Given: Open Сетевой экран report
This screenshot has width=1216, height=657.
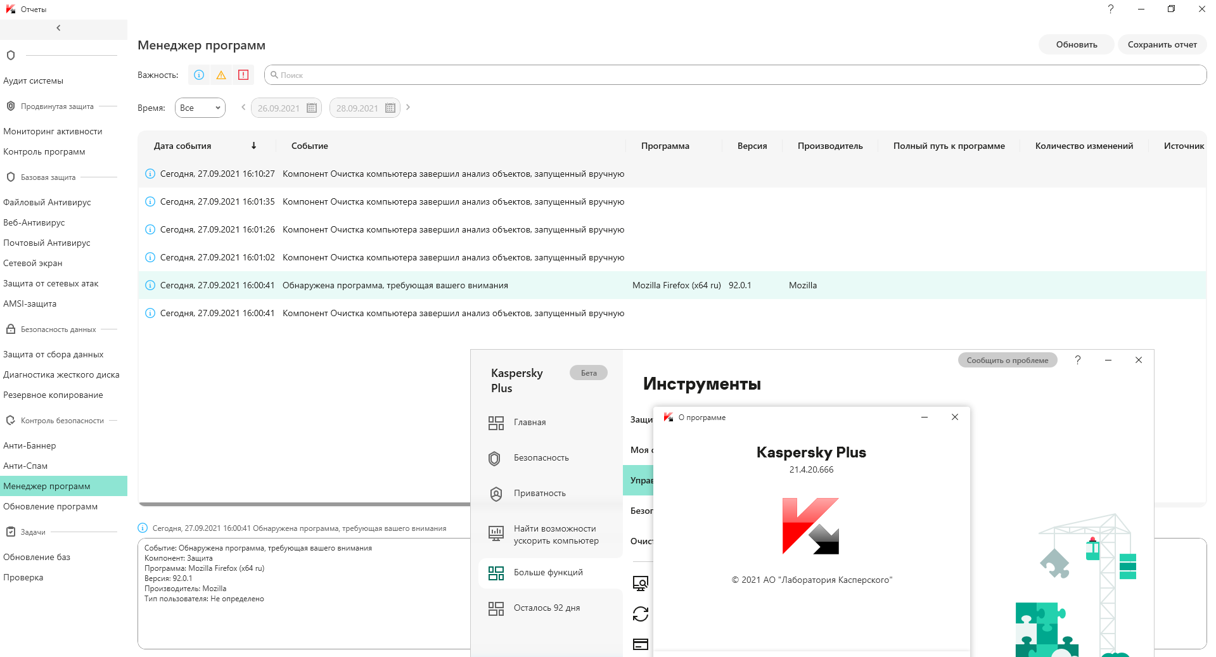Looking at the screenshot, I should click(33, 263).
